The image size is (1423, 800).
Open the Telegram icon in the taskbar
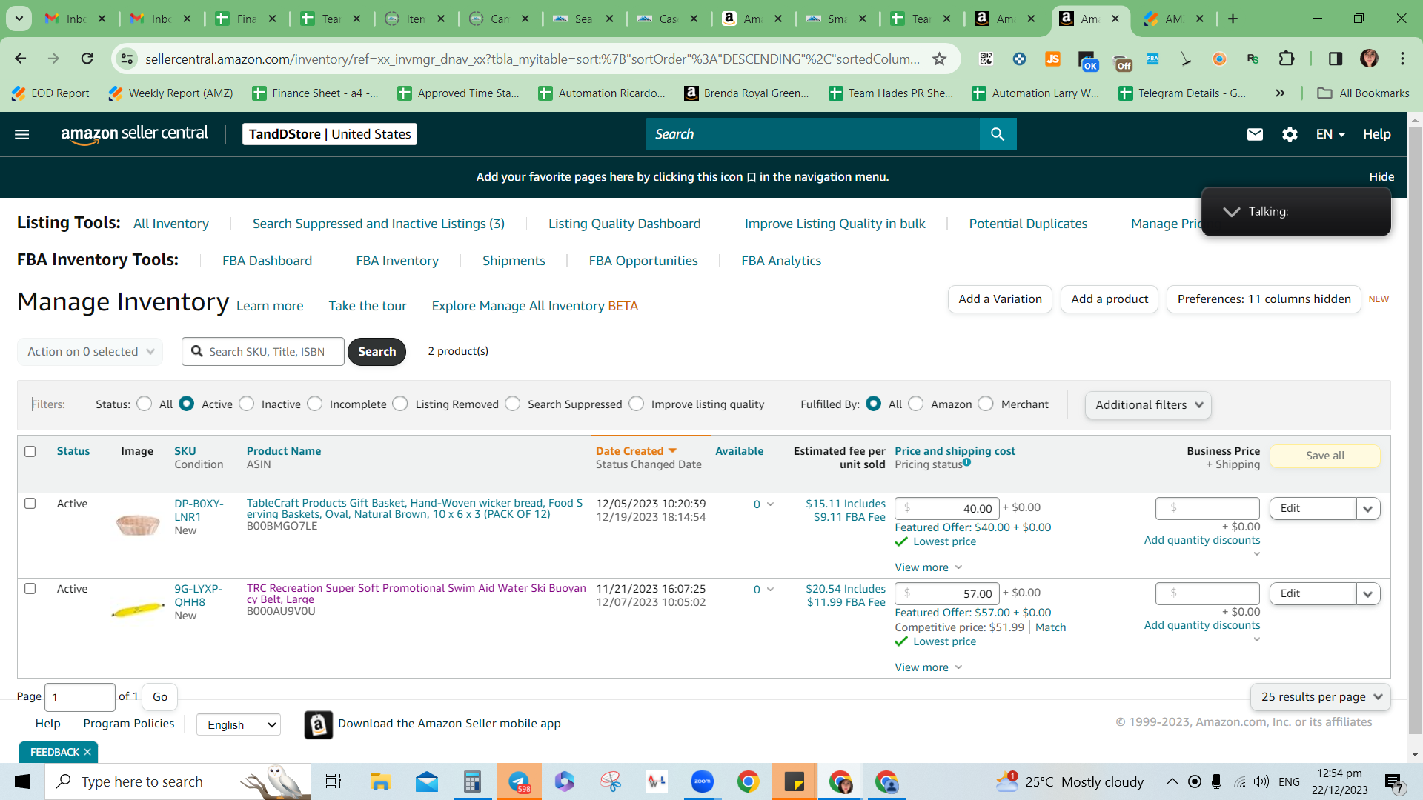519,781
